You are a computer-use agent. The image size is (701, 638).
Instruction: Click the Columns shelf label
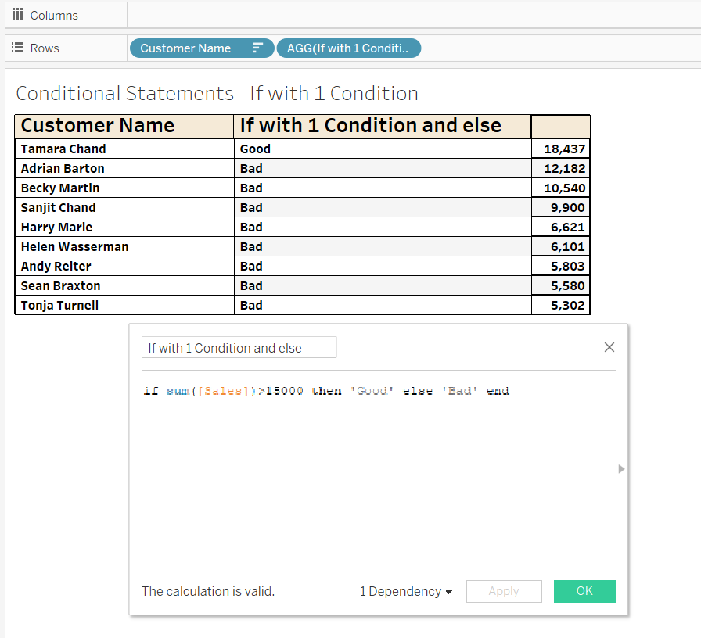[x=54, y=15]
